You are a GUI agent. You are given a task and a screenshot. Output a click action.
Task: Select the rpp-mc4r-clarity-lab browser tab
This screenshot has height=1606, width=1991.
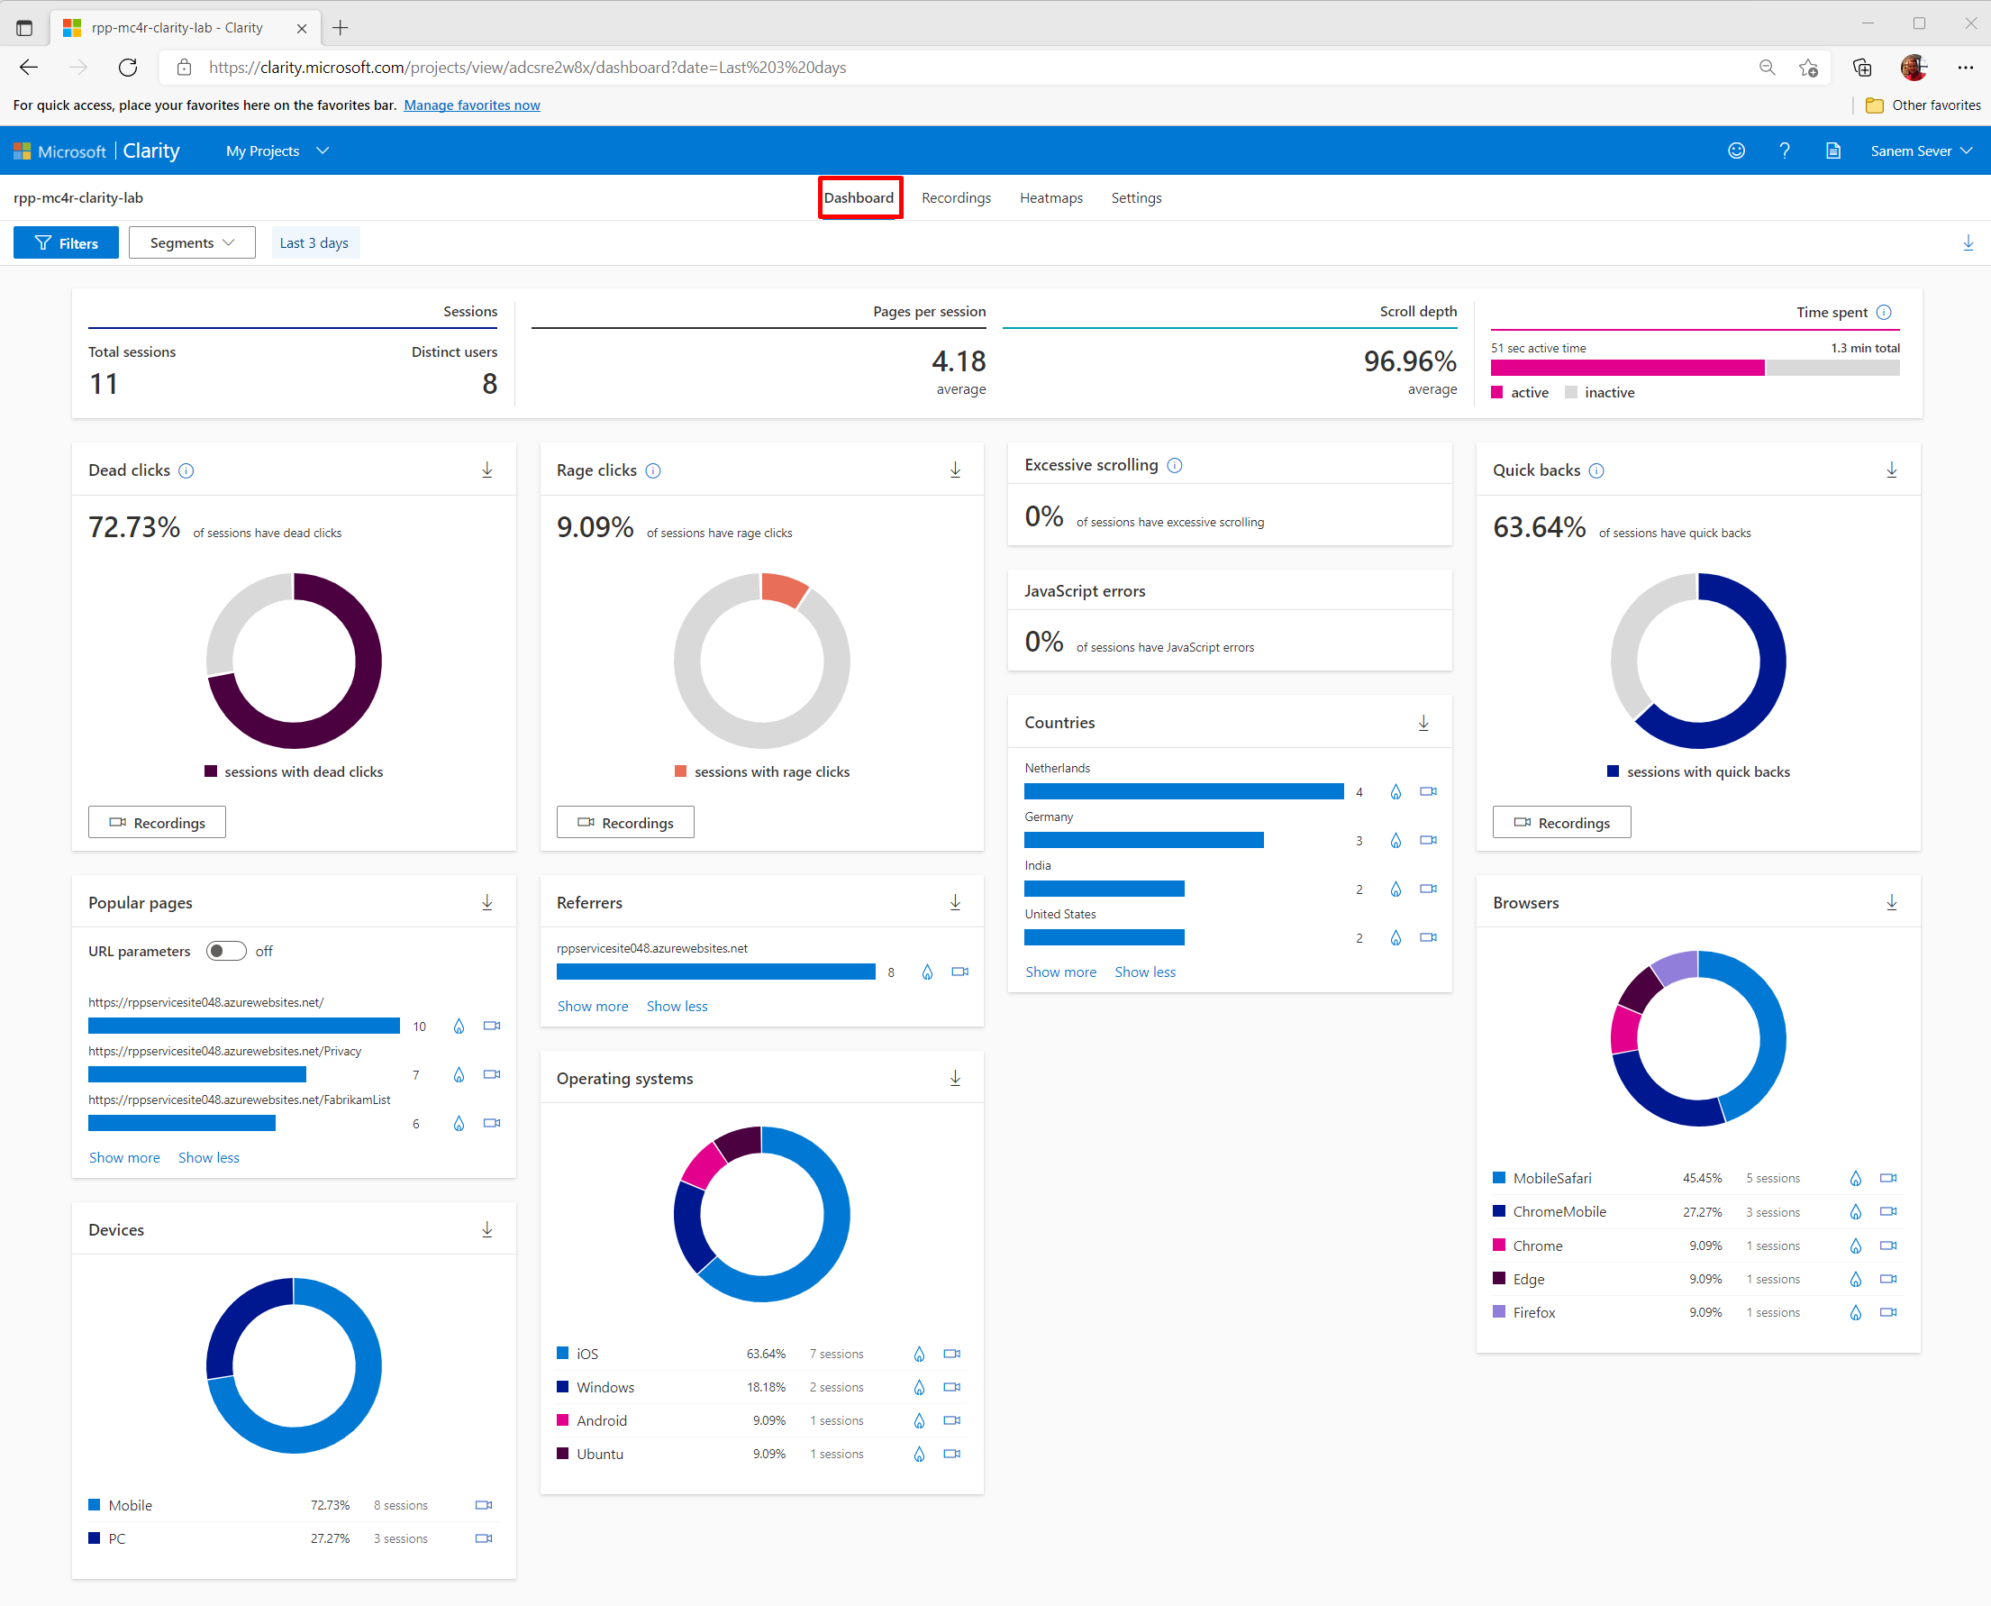click(183, 28)
